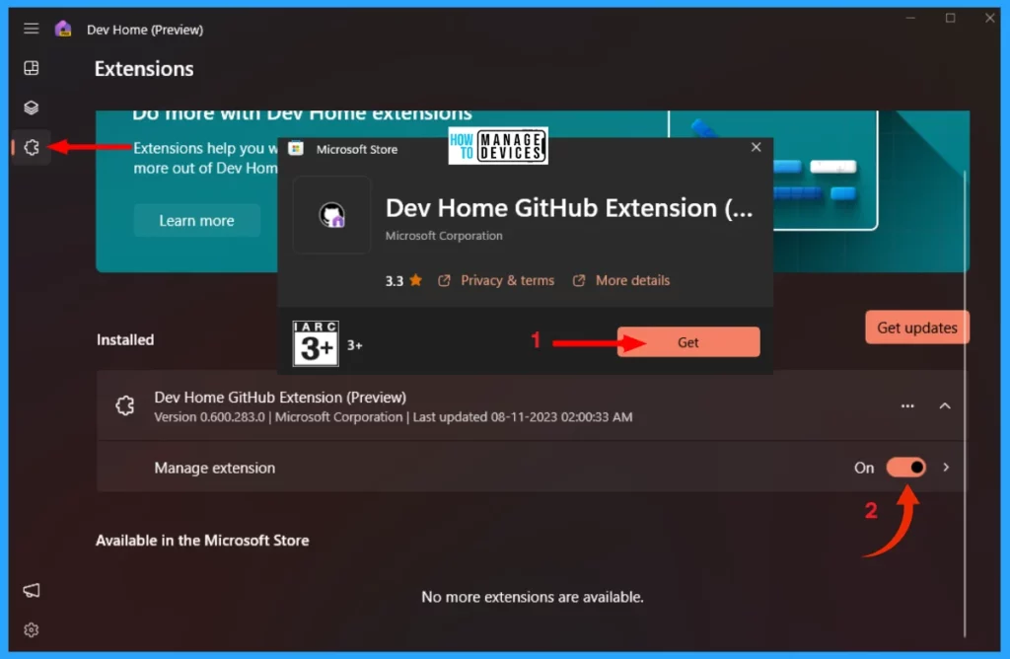Click the Learn more button

196,220
